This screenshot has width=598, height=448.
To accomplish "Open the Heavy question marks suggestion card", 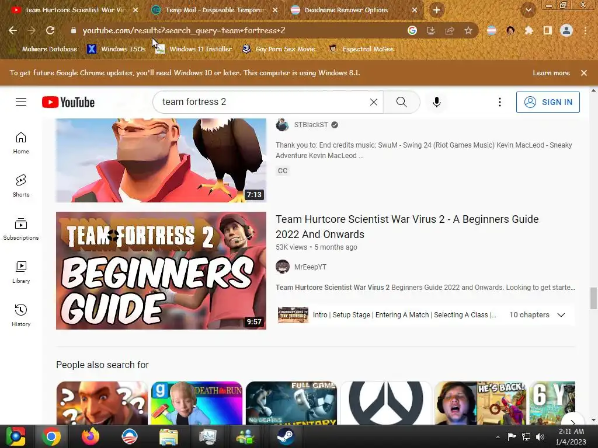I will point(102,403).
